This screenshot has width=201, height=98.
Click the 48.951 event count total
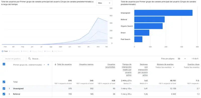173,80
